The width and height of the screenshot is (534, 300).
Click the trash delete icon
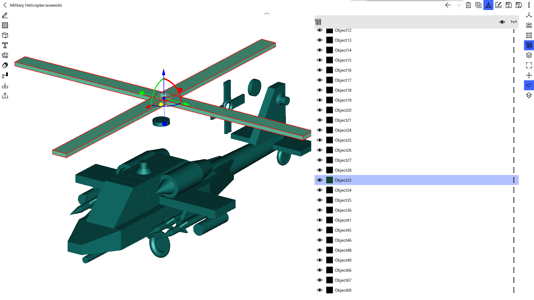(x=468, y=5)
